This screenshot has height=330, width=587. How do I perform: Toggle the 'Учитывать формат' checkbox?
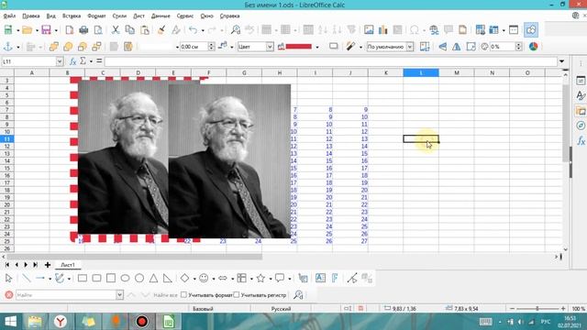pos(183,295)
